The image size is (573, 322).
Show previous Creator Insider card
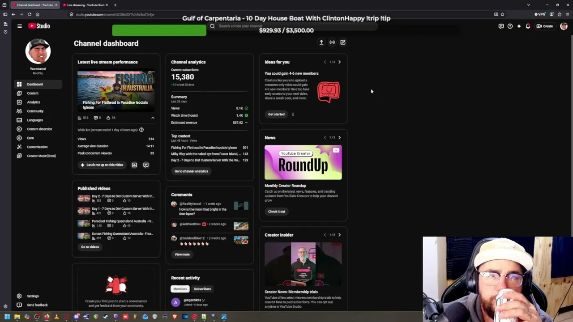325,235
